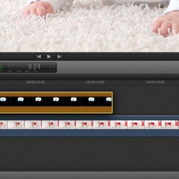Click the 00:00:14:00 ruler mark
The image size is (179, 179).
(95, 82)
